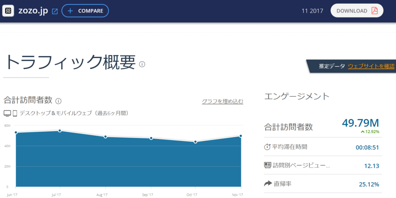This screenshot has height=198, width=396.
Task: Click the Aug '17 data point on the chart
Action: pyautogui.click(x=106, y=137)
